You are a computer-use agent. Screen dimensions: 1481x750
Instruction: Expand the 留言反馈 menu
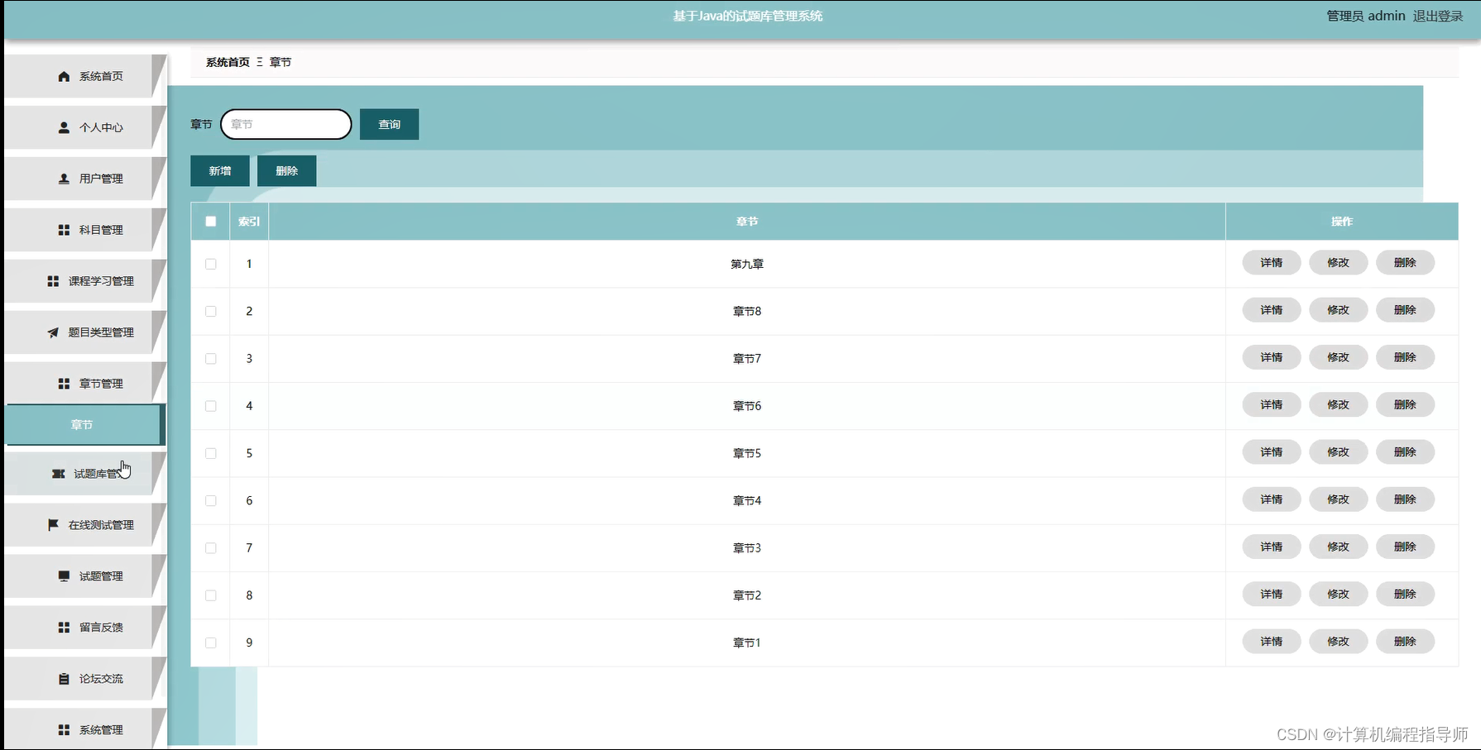85,628
